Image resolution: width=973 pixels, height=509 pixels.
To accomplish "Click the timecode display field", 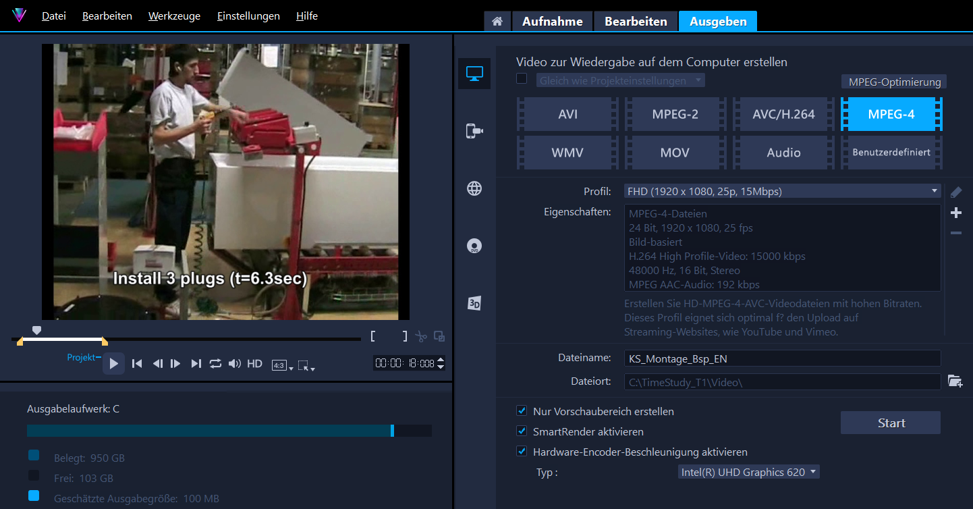I will tap(405, 363).
